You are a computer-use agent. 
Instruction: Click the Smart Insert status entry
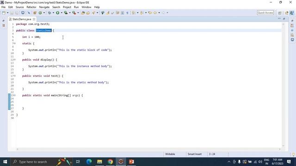coord(195,154)
